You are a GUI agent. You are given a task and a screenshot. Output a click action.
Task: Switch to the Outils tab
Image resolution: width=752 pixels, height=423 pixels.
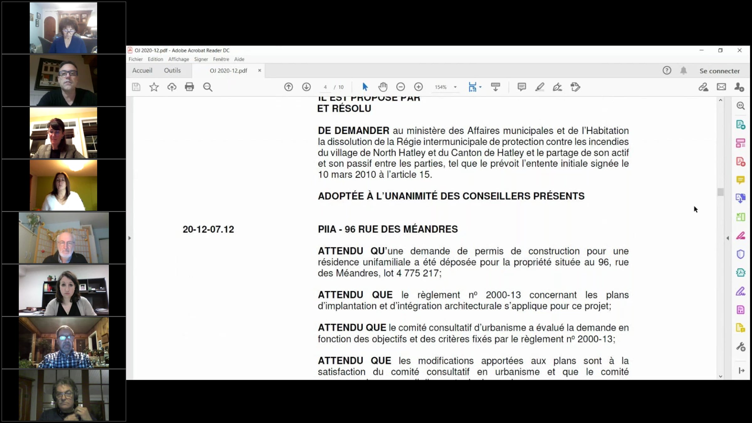click(x=172, y=70)
